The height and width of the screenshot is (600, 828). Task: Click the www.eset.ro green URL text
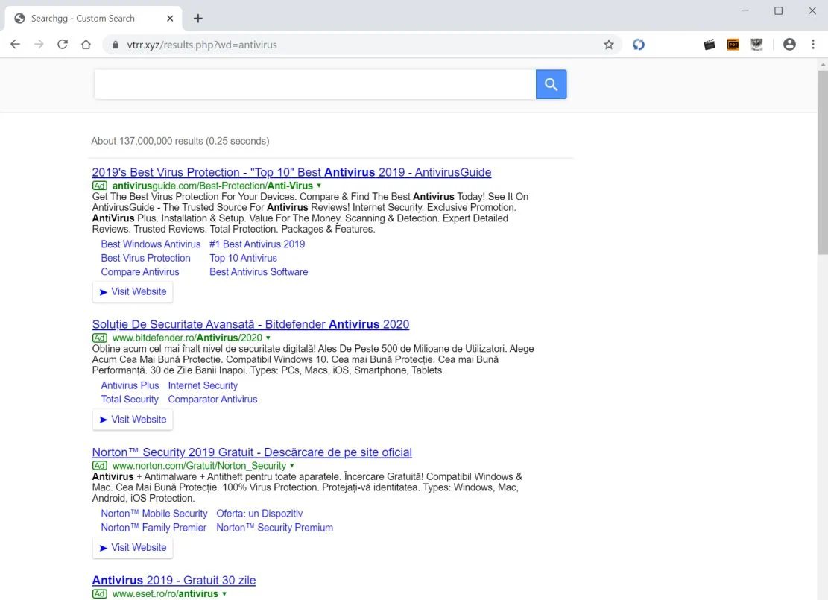point(165,593)
